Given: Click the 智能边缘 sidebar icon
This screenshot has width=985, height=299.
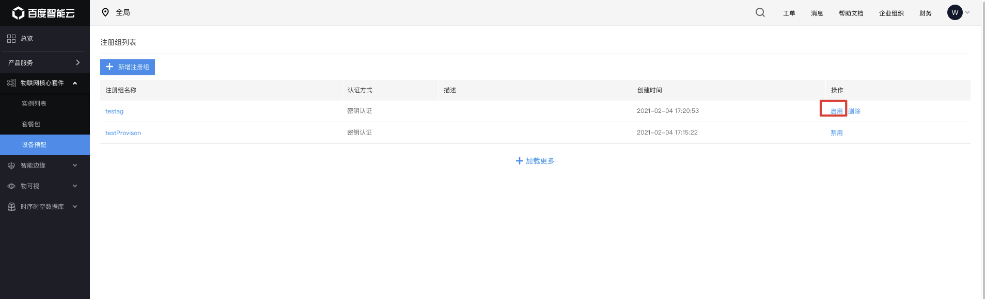Looking at the screenshot, I should pyautogui.click(x=11, y=165).
